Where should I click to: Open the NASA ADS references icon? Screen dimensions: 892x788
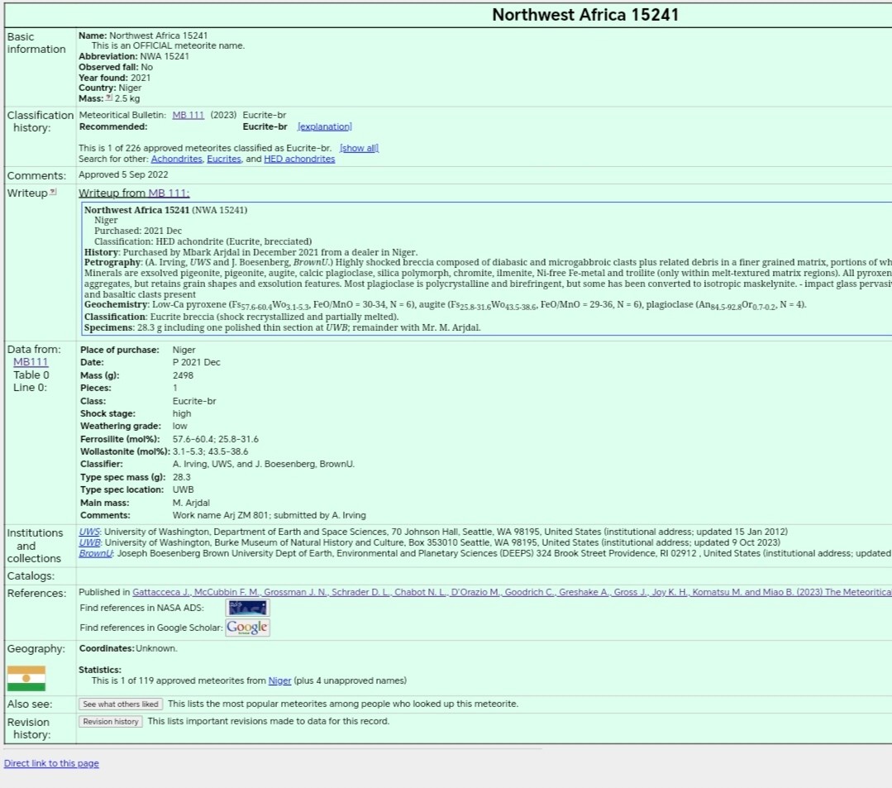[x=247, y=608]
